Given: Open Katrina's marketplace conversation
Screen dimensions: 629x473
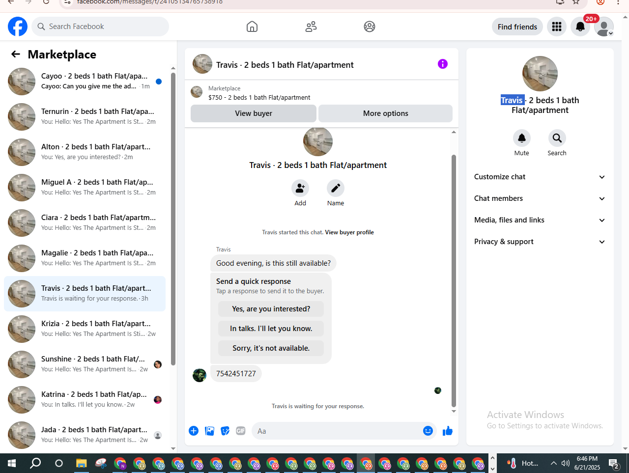Looking at the screenshot, I should 85,400.
